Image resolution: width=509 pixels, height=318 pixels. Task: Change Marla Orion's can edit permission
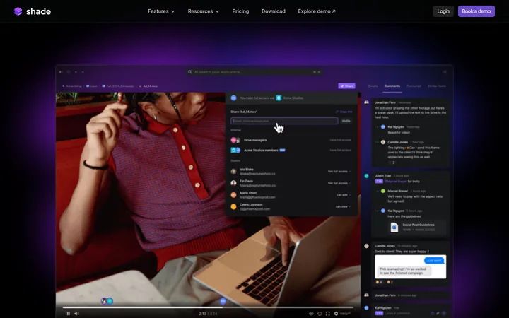(x=344, y=195)
